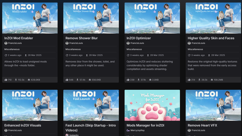Click the thumbs-up icon on Higher Quality Skin and Faces
This screenshot has width=242, height=136.
(189, 80)
